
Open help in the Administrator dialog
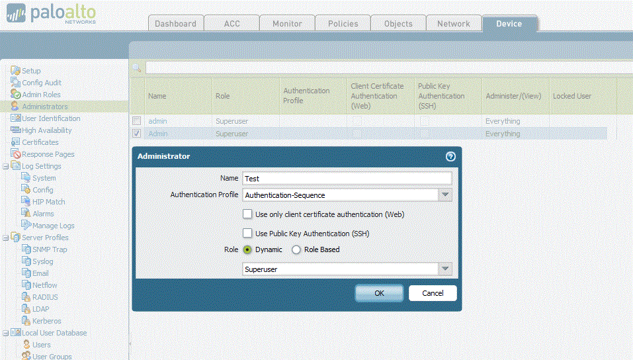450,156
